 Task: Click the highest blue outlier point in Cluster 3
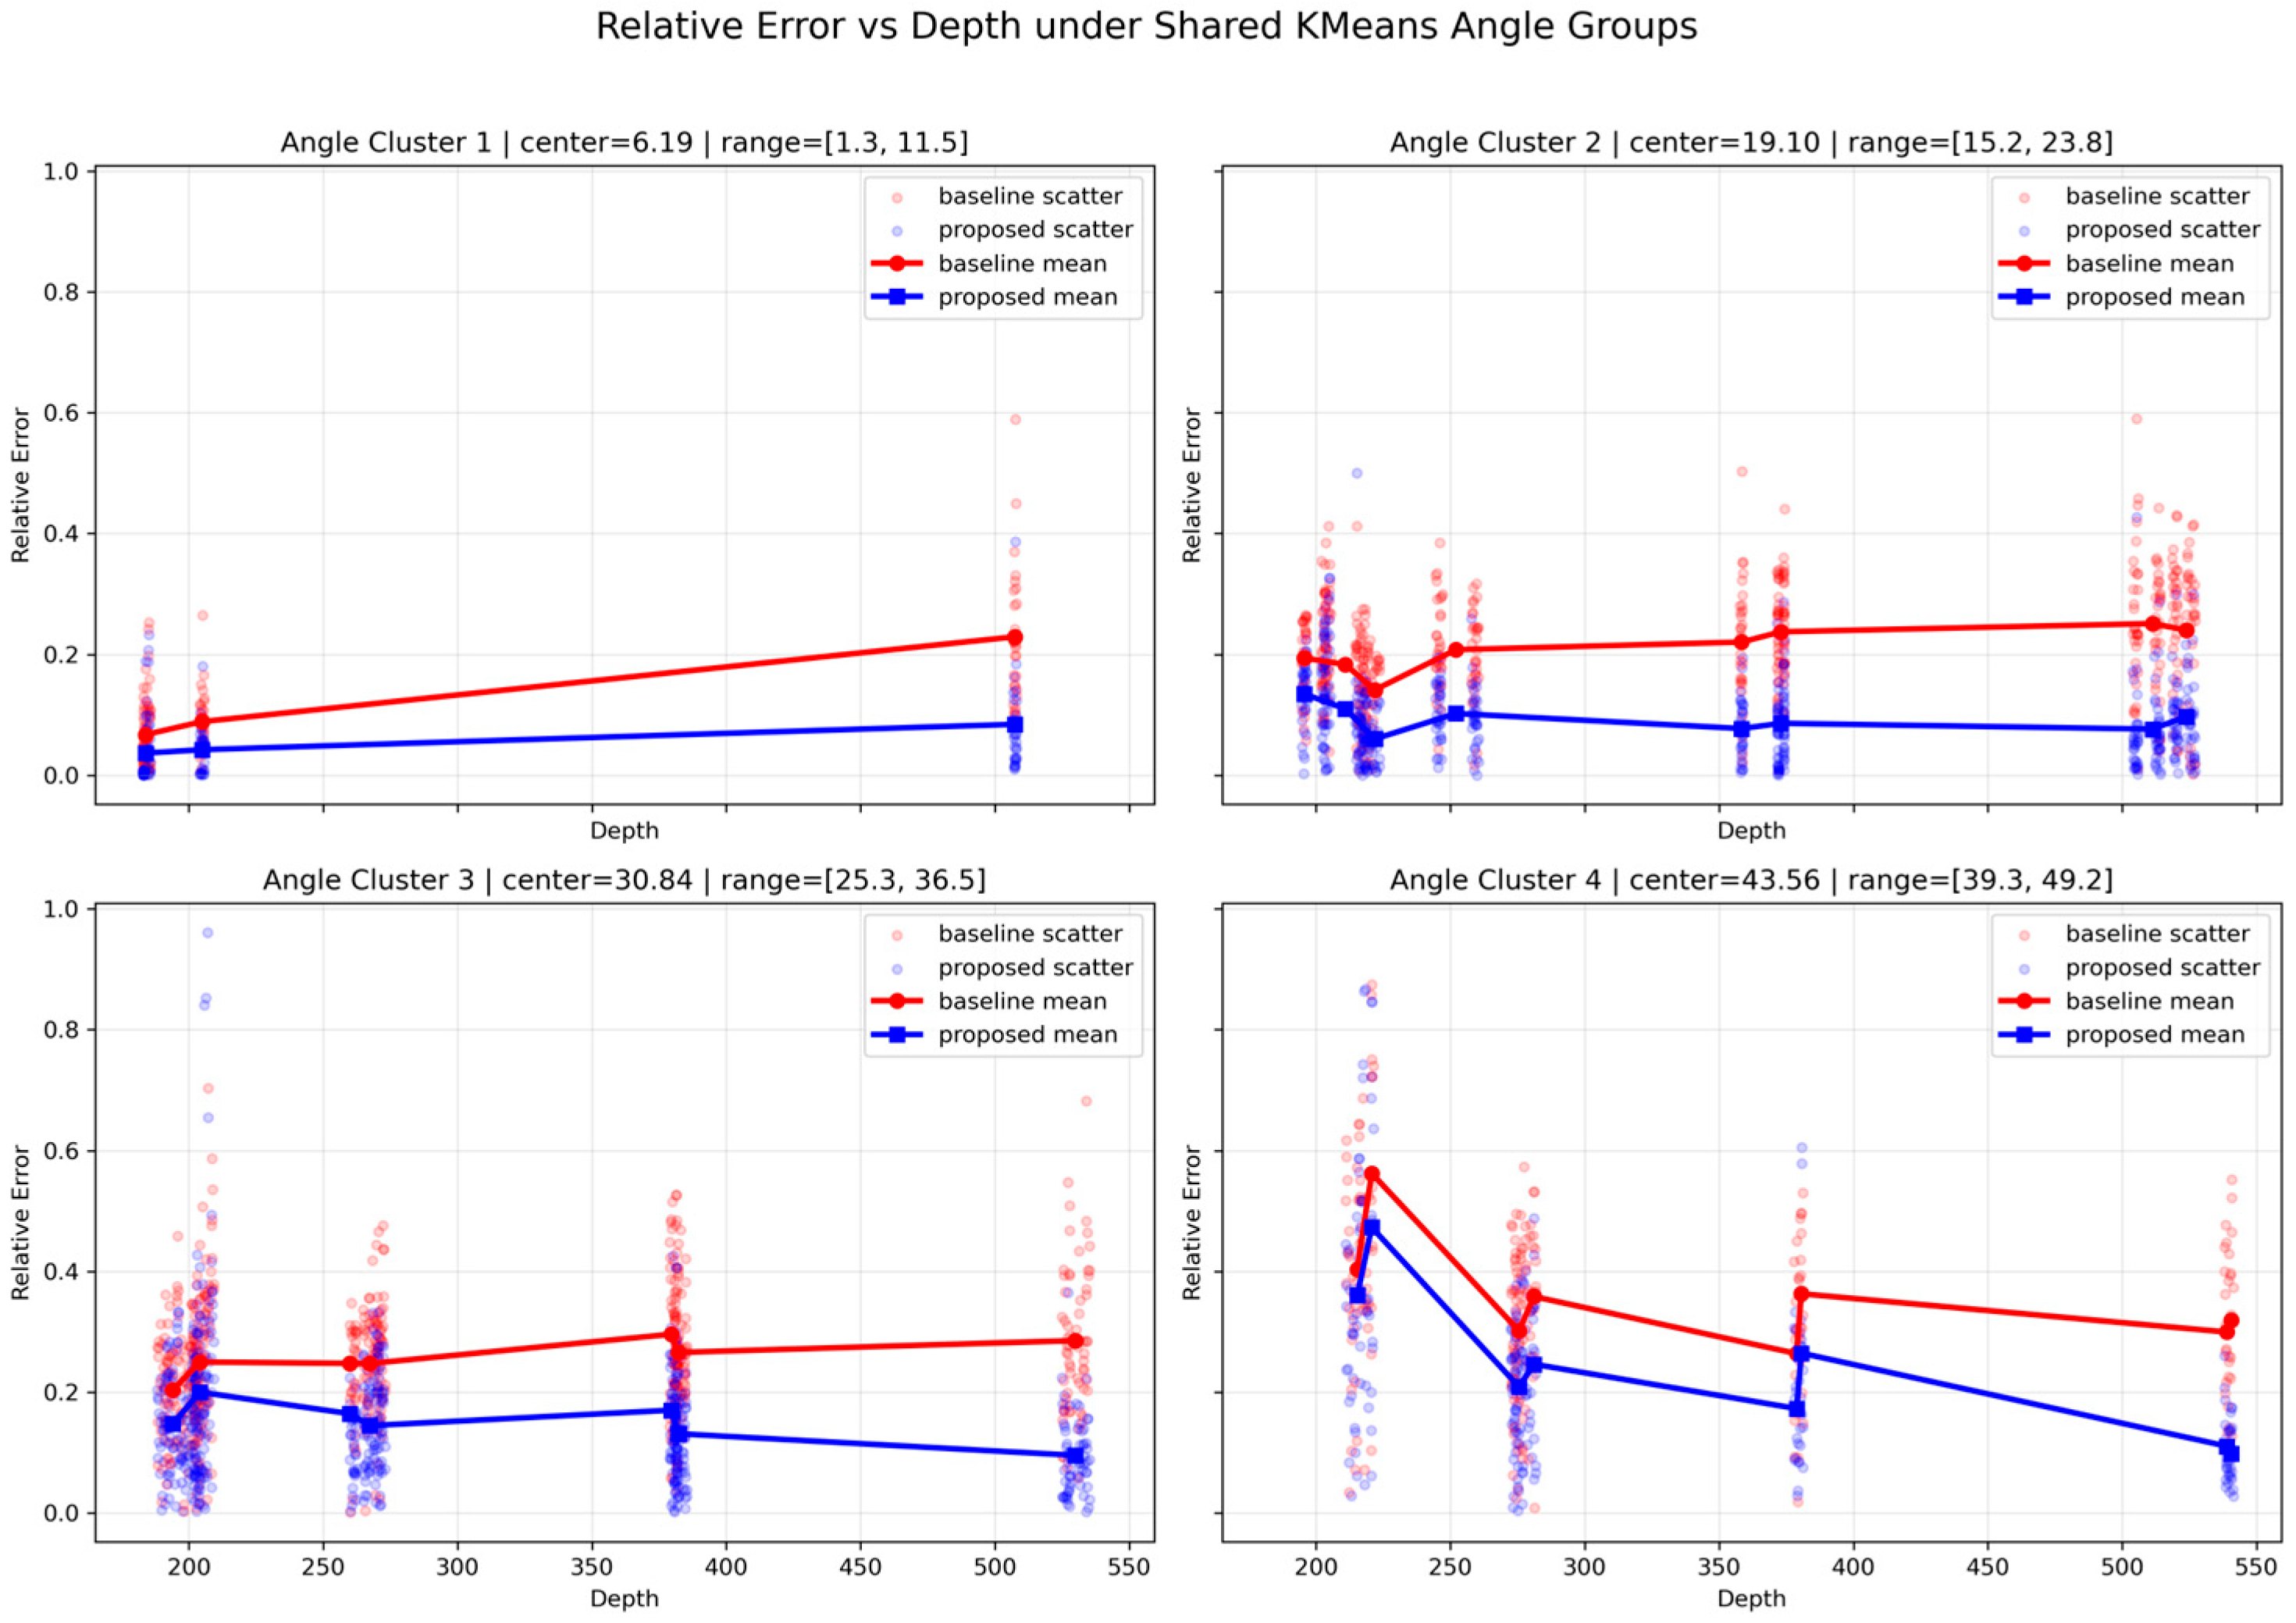click(208, 933)
